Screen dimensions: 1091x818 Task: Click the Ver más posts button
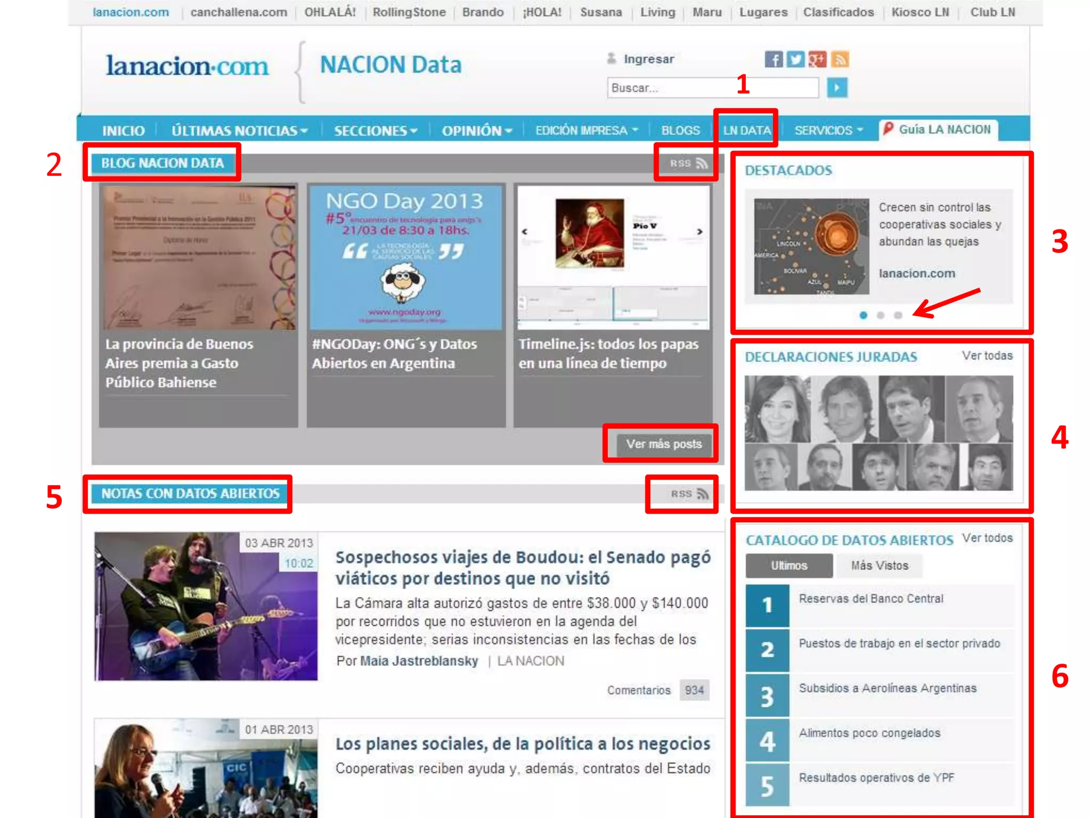tap(664, 444)
